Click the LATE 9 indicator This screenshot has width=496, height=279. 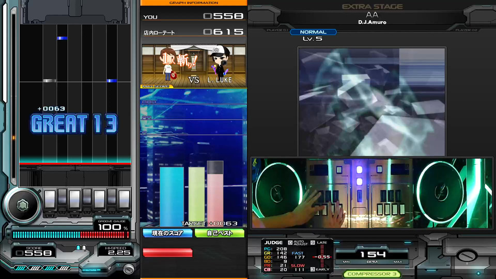[319, 243]
